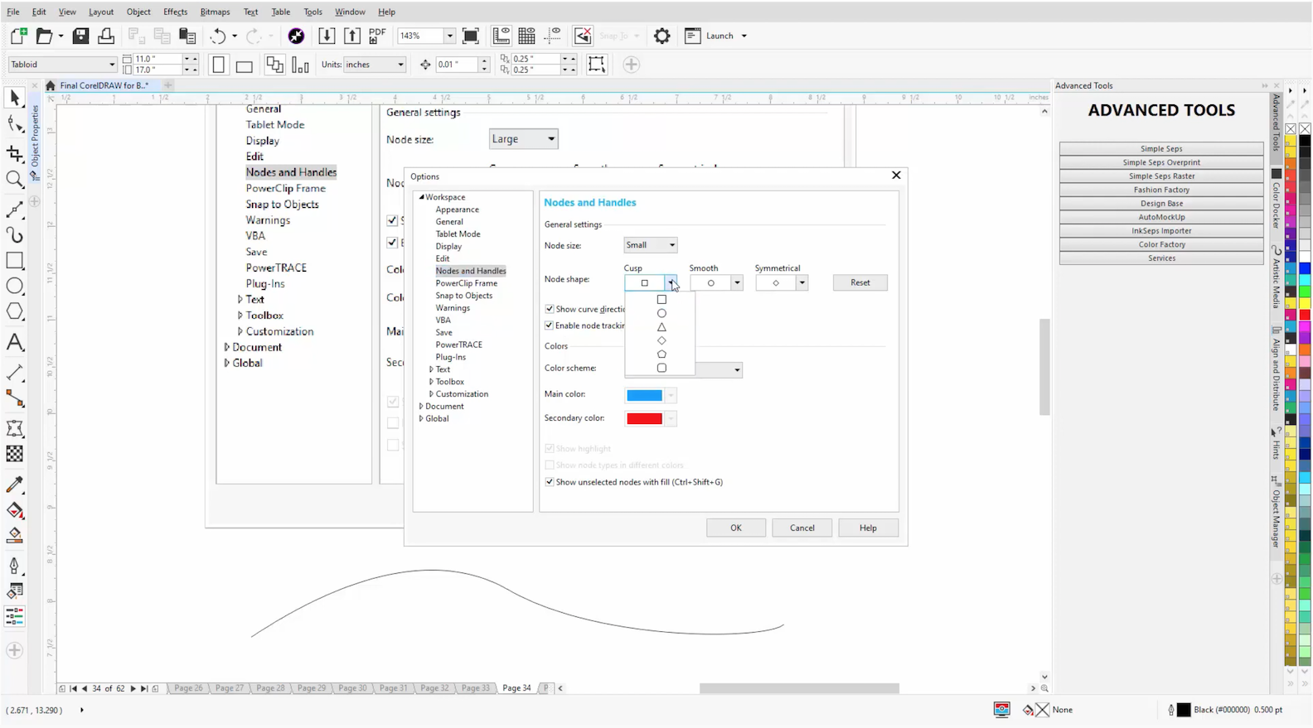The width and height of the screenshot is (1313, 728).
Task: Select the Ellipse tool in toolbox
Action: [14, 286]
